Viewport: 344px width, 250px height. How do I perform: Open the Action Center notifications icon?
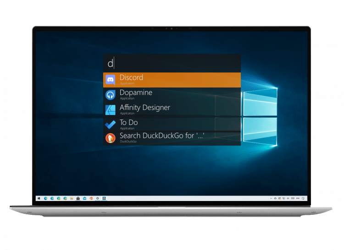(x=303, y=198)
